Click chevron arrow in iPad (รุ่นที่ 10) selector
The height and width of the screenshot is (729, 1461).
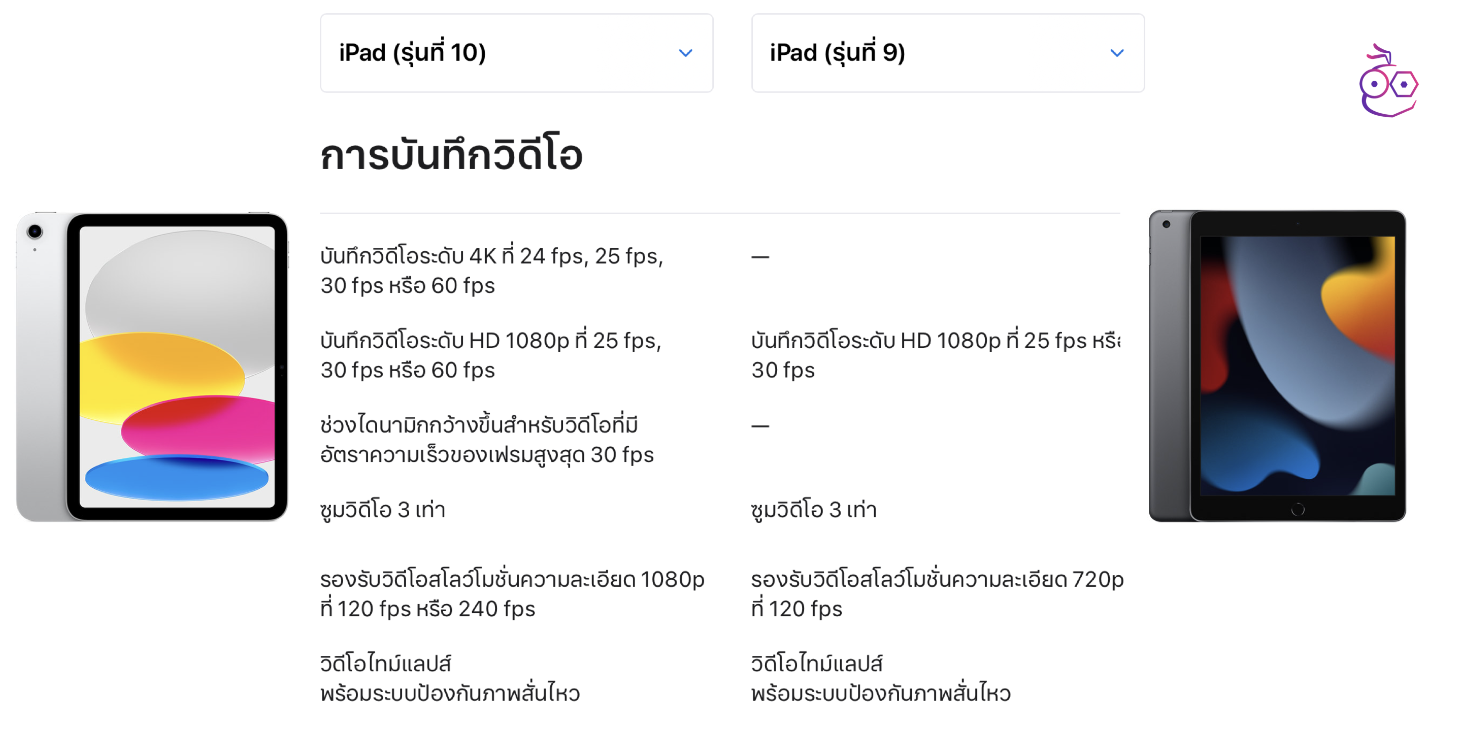[x=685, y=53]
